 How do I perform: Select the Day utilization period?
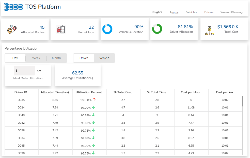[15, 58]
